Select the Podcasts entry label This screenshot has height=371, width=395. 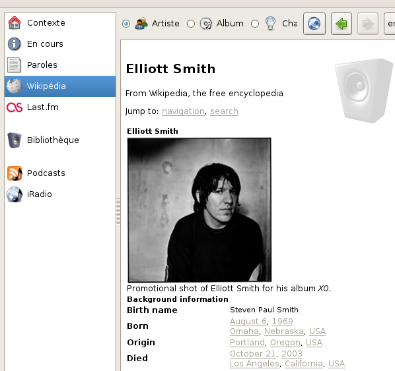click(x=46, y=173)
